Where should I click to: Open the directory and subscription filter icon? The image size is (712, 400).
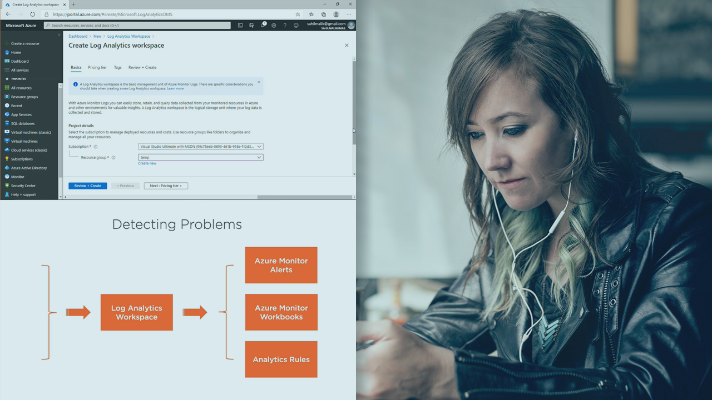[251, 26]
